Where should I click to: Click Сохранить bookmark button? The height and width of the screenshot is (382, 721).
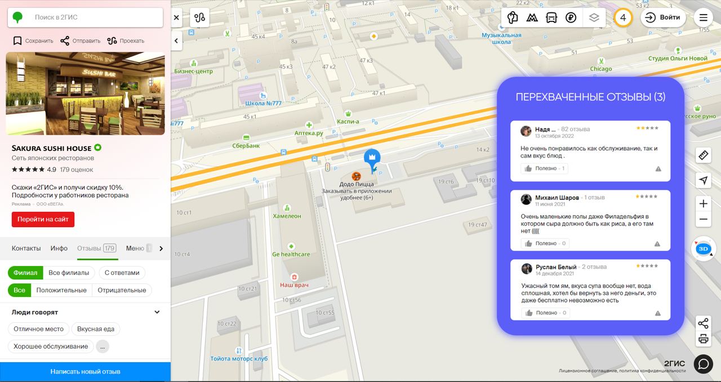tap(33, 41)
